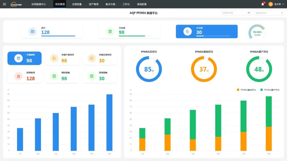Click the 关键过程特性 orange icon
287x161 pixels.
click(x=92, y=58)
